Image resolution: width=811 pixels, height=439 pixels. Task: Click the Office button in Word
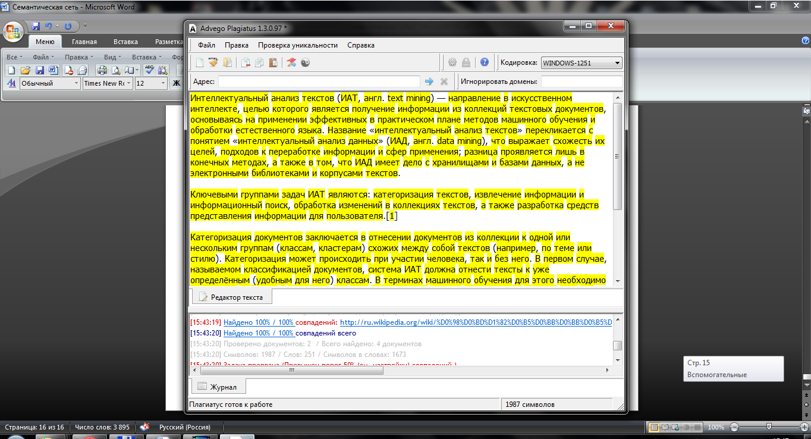(14, 30)
